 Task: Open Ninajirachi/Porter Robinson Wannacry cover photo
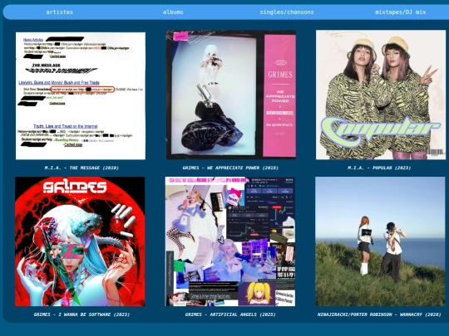(380, 241)
